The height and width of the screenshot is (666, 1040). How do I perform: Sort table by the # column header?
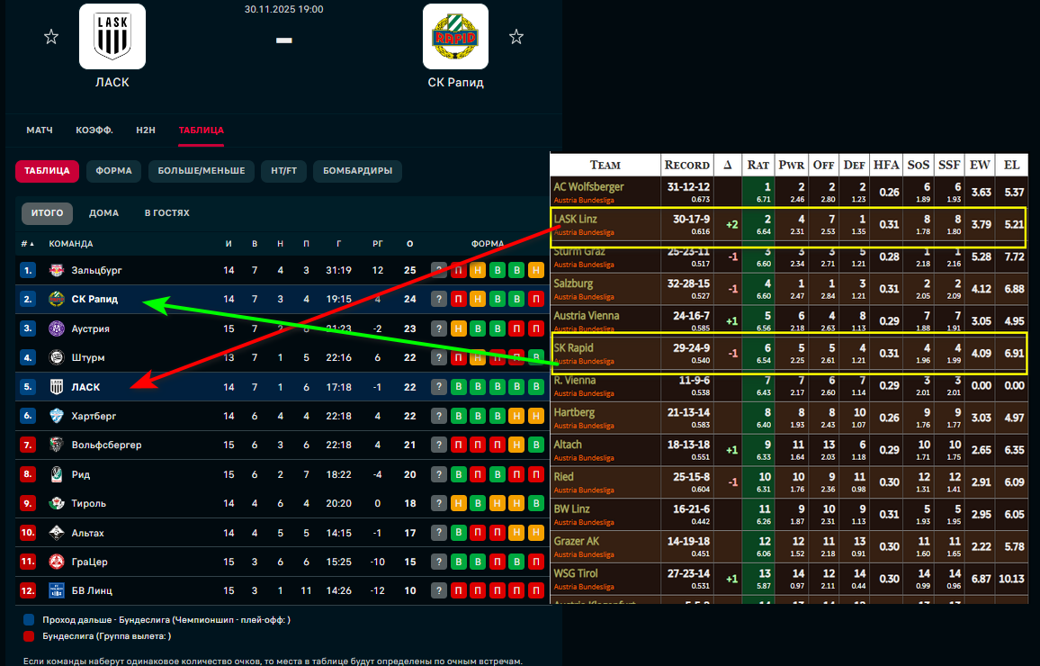[x=26, y=244]
